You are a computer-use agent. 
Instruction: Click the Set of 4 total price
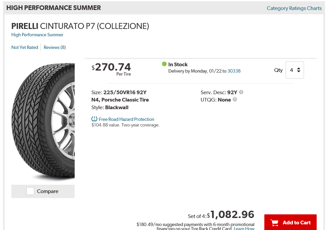click(x=232, y=215)
